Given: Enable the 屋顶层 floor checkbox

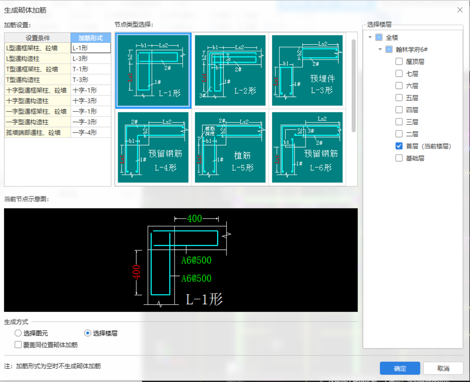Looking at the screenshot, I should pos(399,61).
